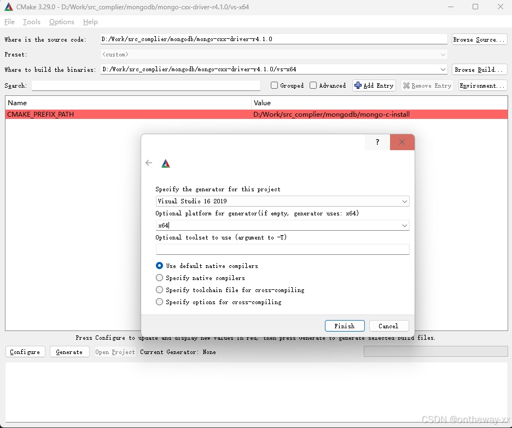Click the Environment button
Image resolution: width=512 pixels, height=428 pixels.
click(x=482, y=85)
